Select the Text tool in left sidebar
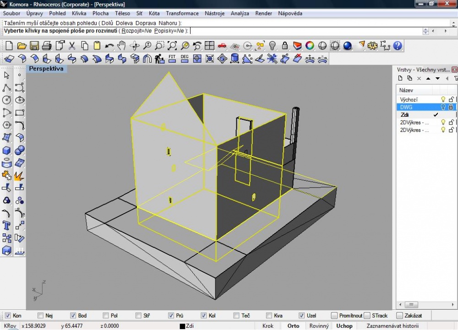 6,226
